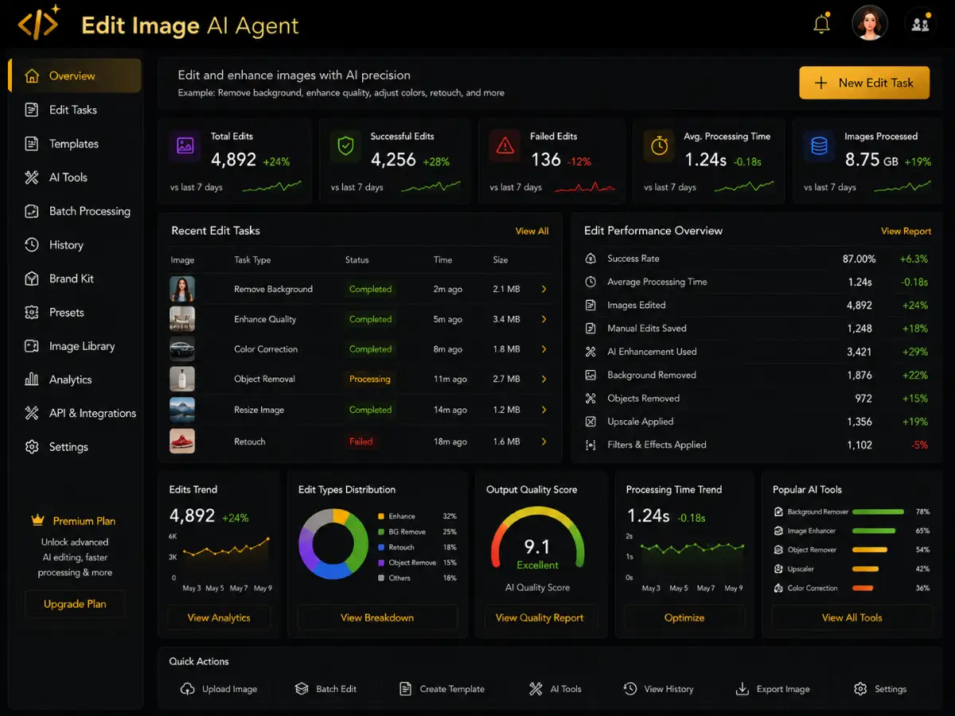Click the Edit Types donut chart
Screen dimensions: 955x716
[333, 544]
